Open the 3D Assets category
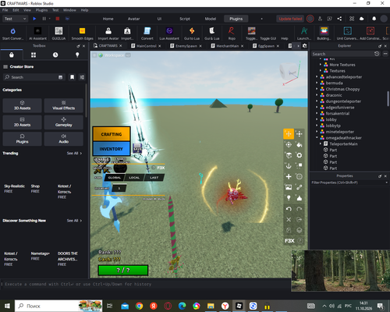390x312 pixels. (x=22, y=105)
